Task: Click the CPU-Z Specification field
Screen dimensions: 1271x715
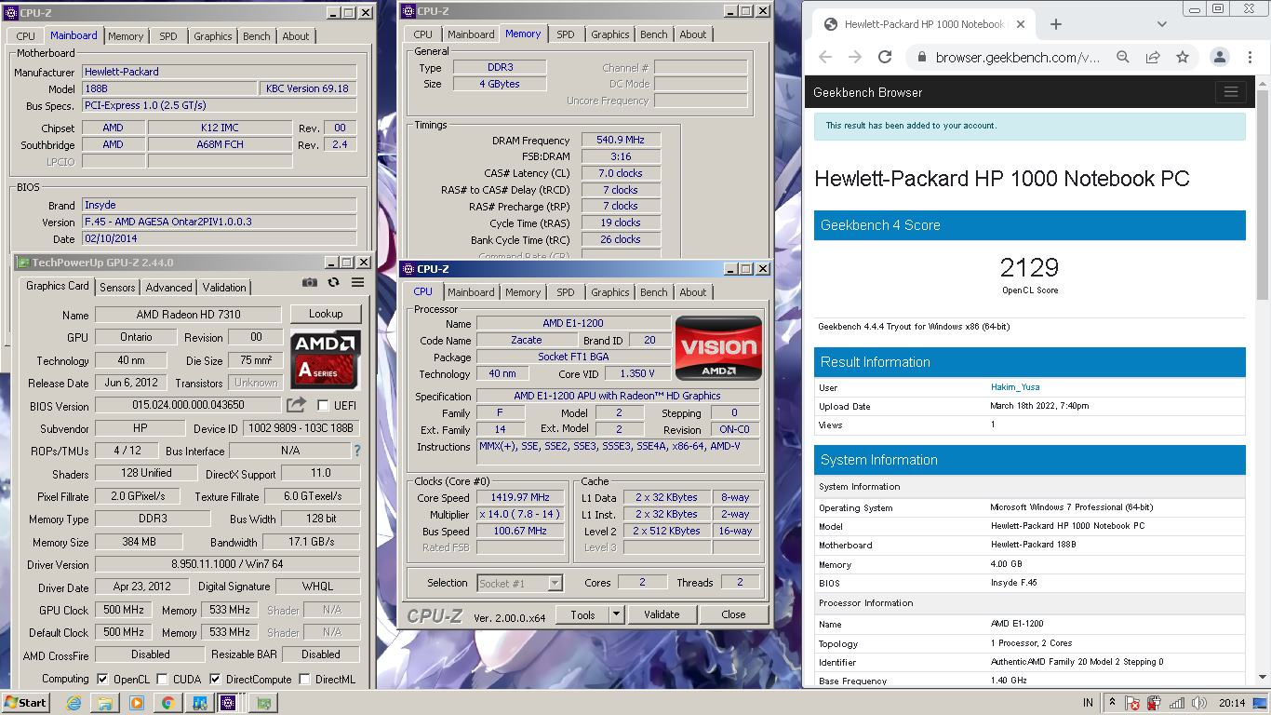Action: click(x=618, y=396)
